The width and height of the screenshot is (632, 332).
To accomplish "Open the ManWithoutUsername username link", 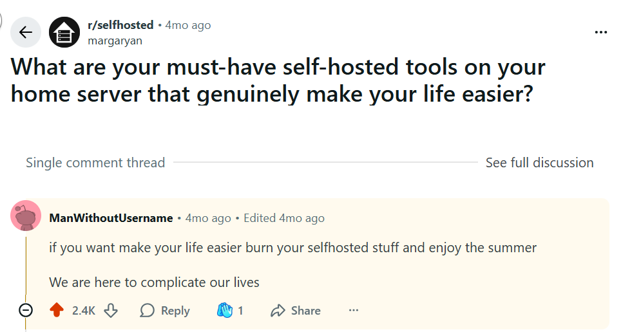I will click(111, 218).
